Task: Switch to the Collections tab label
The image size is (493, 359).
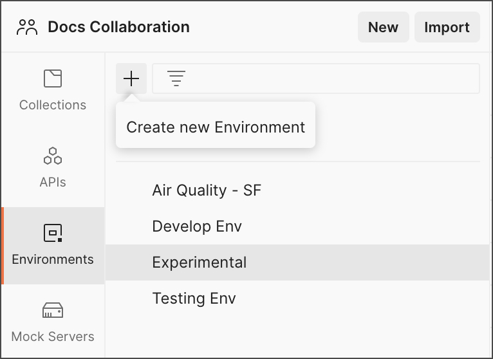Action: [x=53, y=105]
